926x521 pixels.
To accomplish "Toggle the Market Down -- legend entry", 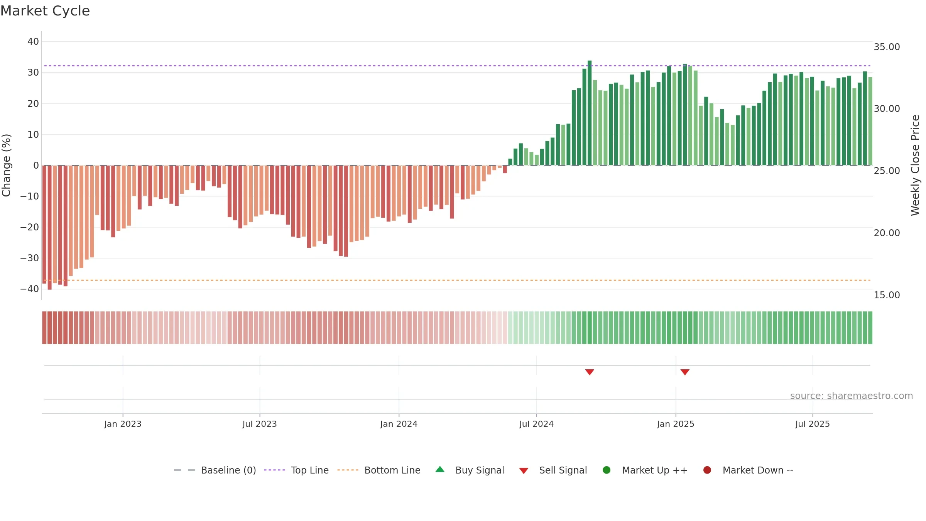I will click(748, 470).
